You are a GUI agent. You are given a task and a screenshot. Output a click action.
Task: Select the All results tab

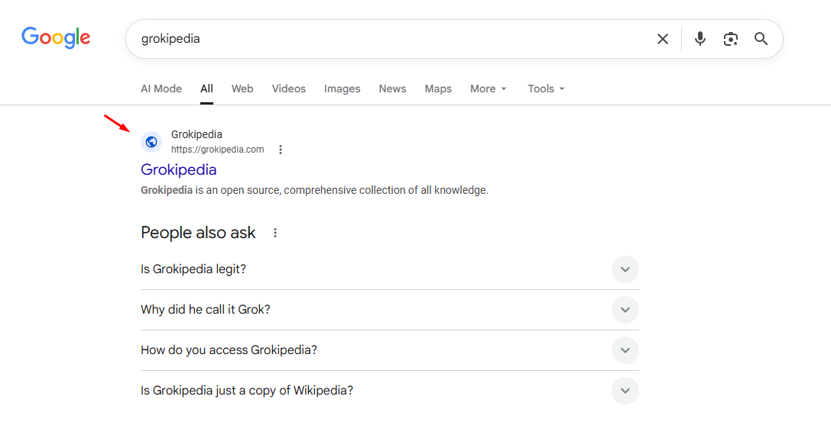pos(206,89)
